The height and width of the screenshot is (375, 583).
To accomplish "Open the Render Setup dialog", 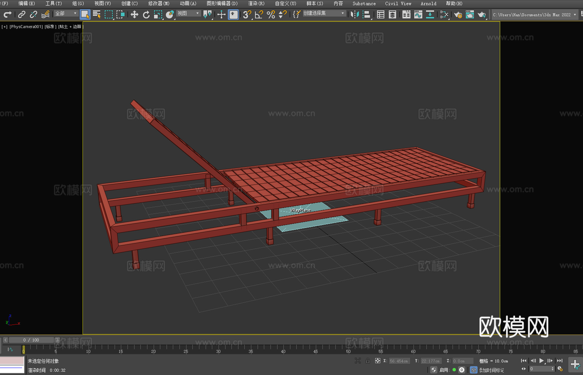I will (458, 14).
